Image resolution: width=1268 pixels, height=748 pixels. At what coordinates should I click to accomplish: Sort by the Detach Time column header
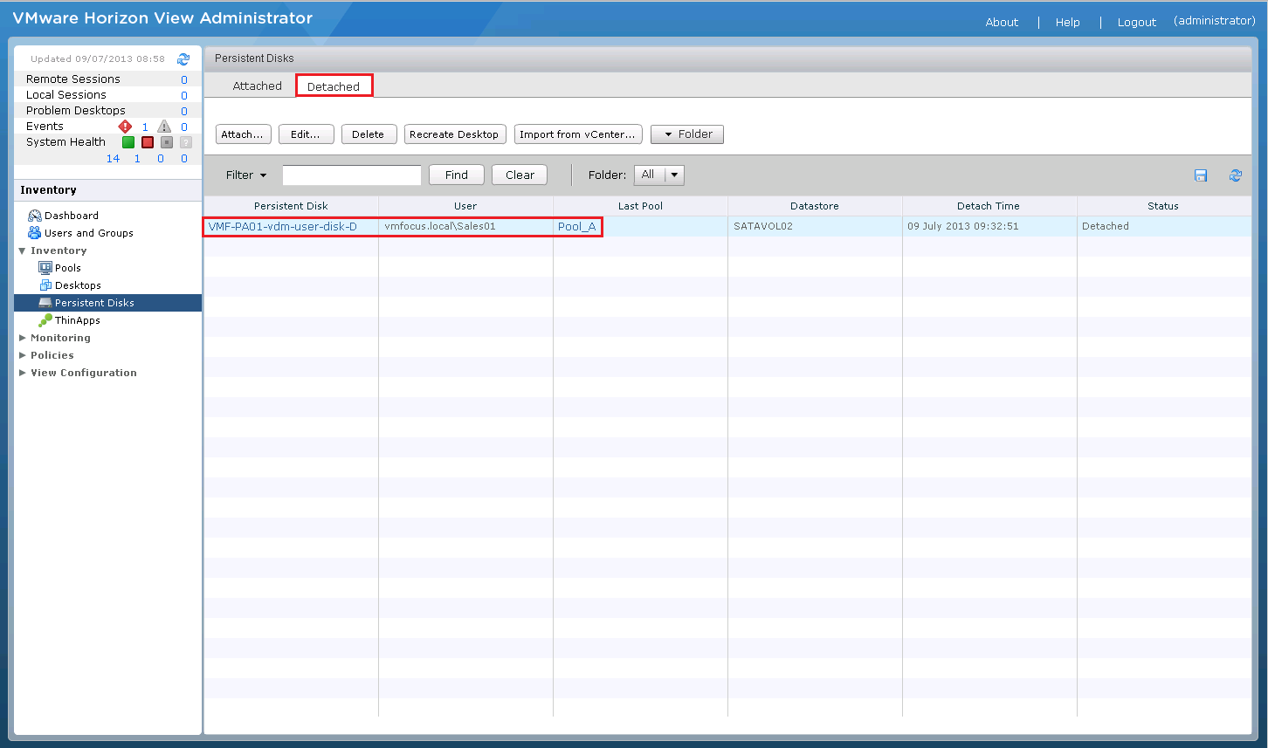(989, 206)
